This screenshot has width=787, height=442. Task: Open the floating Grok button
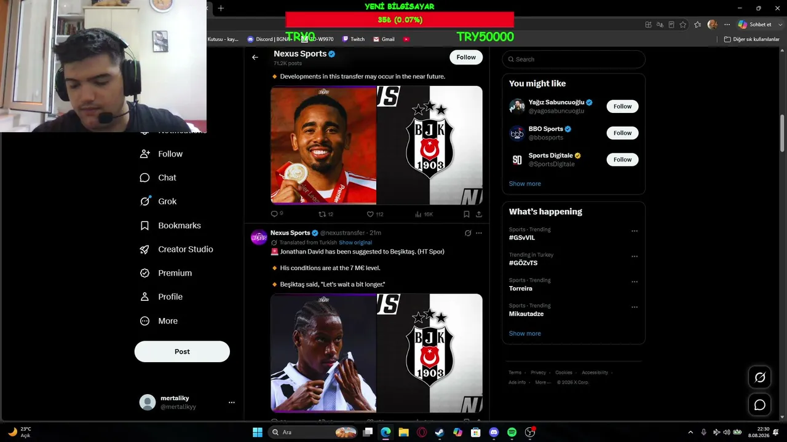(760, 378)
